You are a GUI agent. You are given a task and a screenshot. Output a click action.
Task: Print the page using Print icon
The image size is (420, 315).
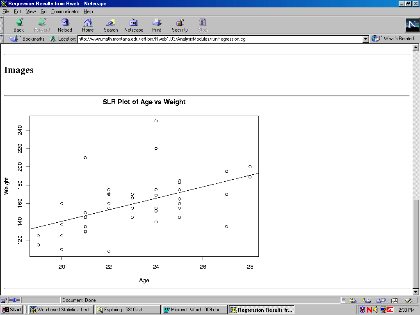(157, 25)
